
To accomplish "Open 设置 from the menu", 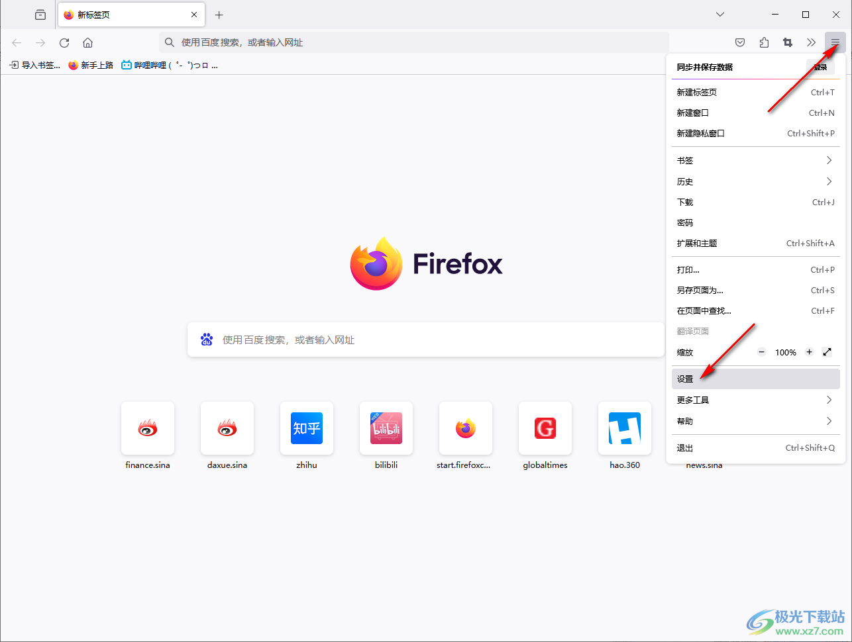I will (755, 379).
